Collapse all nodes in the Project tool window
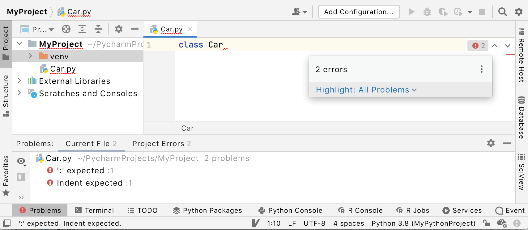 click(x=98, y=29)
